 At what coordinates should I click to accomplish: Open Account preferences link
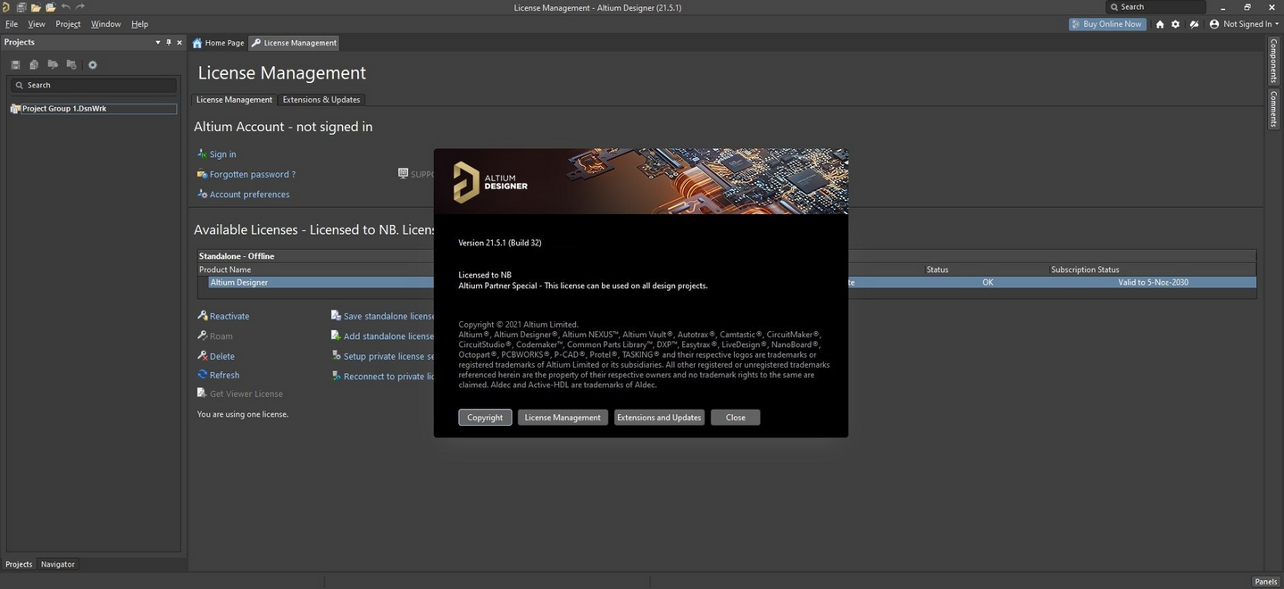[x=249, y=195]
